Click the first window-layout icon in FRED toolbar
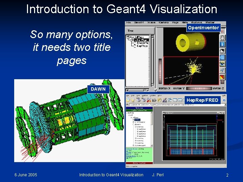243x182 pixels. (x=175, y=100)
